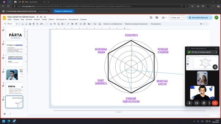Expand the mask image dropdown arrow
Viewport: 221px width, 124px height.
tap(91, 24)
